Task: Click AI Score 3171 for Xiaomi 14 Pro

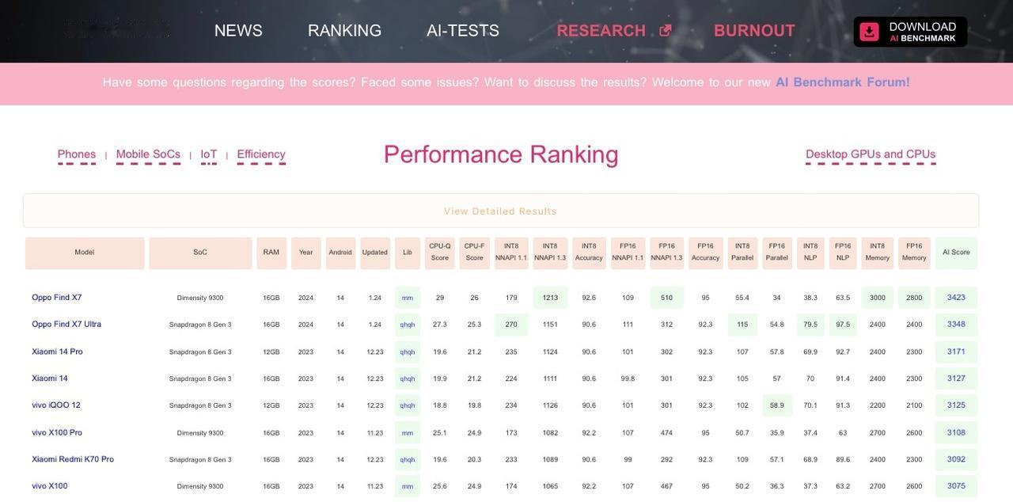Action: pyautogui.click(x=957, y=352)
